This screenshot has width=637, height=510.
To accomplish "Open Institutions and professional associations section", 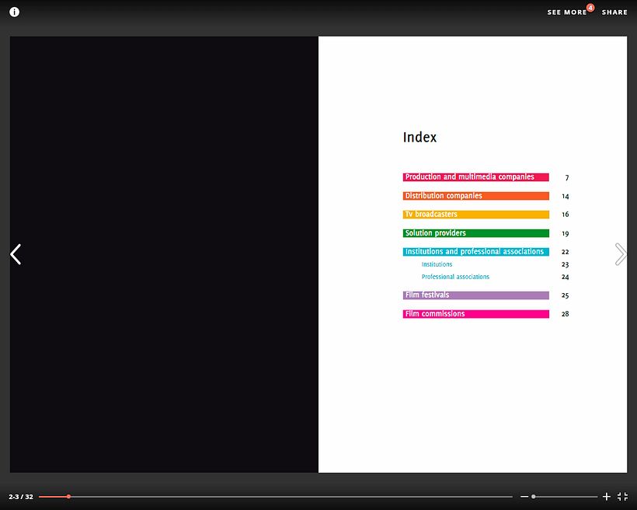I will tap(475, 252).
